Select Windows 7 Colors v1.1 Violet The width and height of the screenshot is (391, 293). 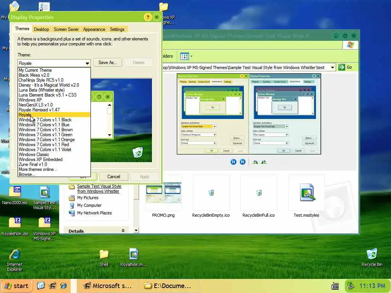[54, 150]
